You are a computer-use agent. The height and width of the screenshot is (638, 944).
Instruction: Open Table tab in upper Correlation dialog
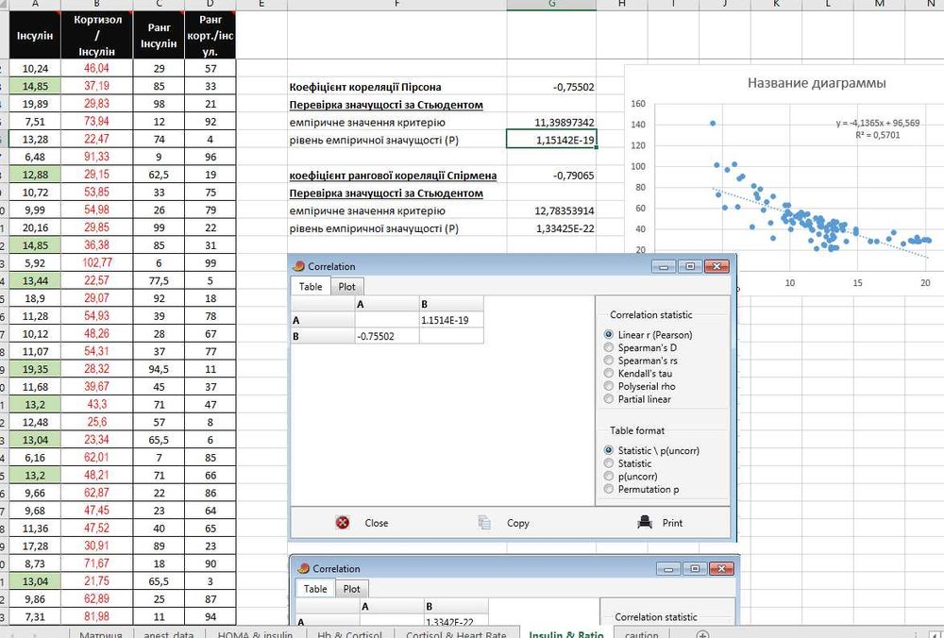point(311,287)
